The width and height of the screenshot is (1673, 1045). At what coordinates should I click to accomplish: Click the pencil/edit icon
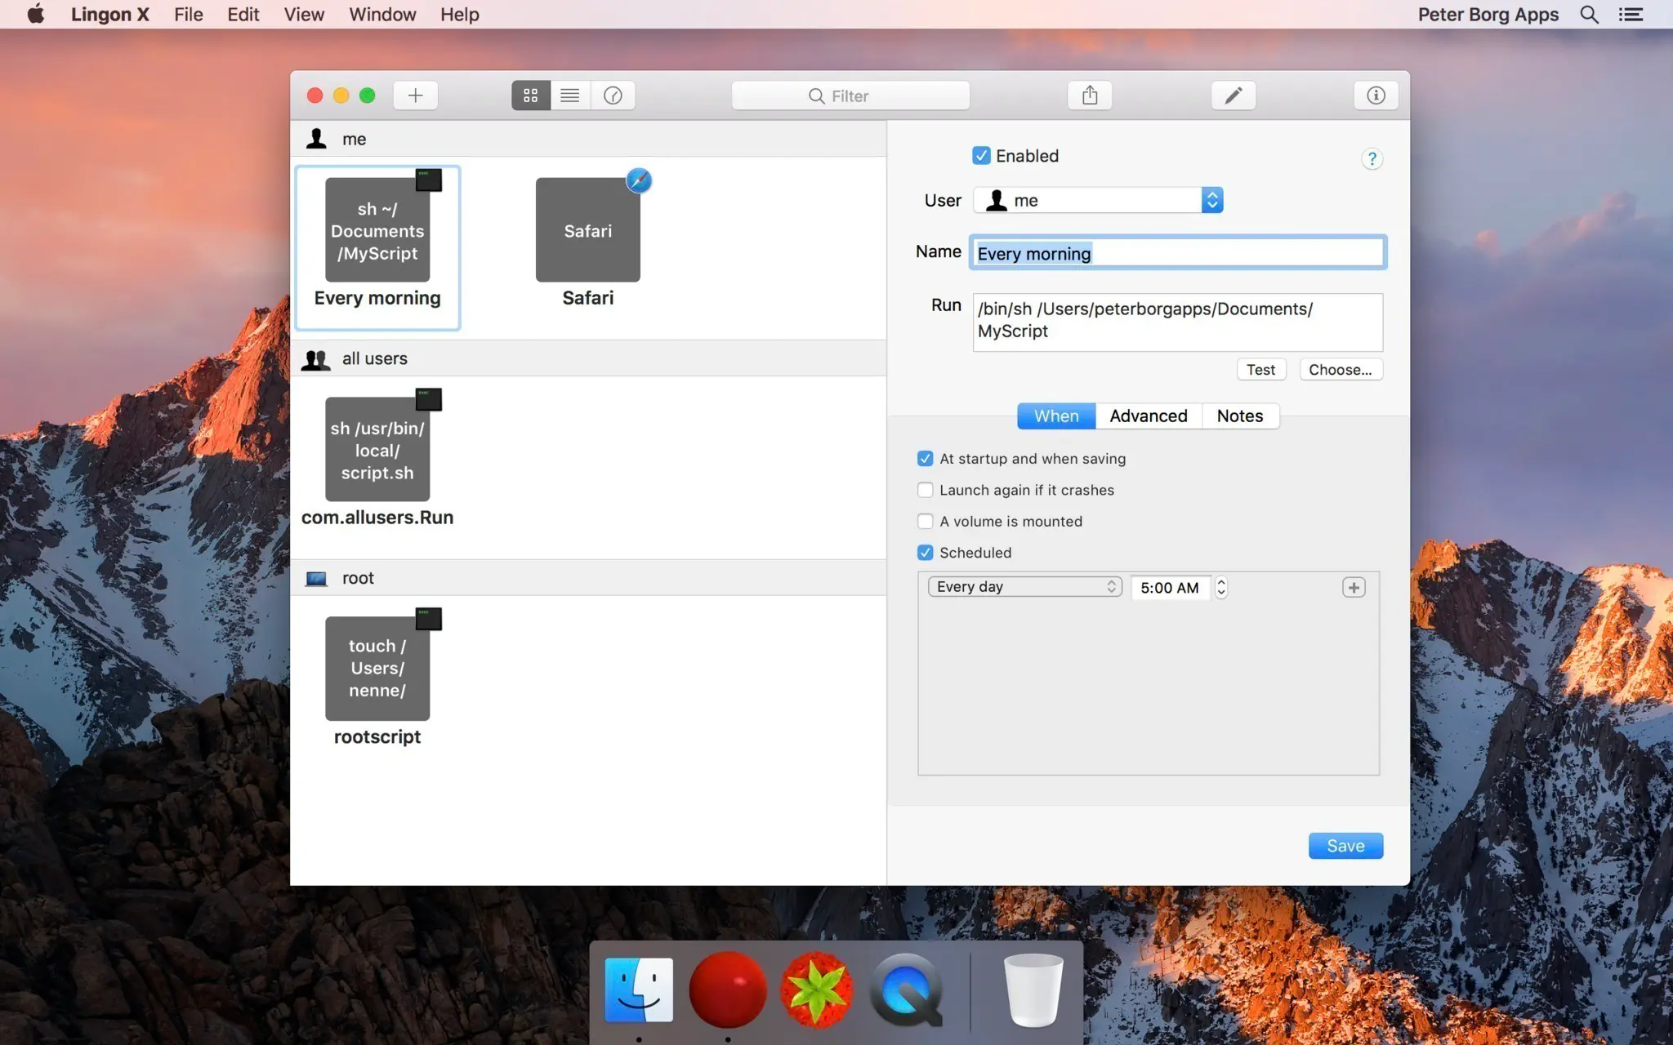point(1232,95)
